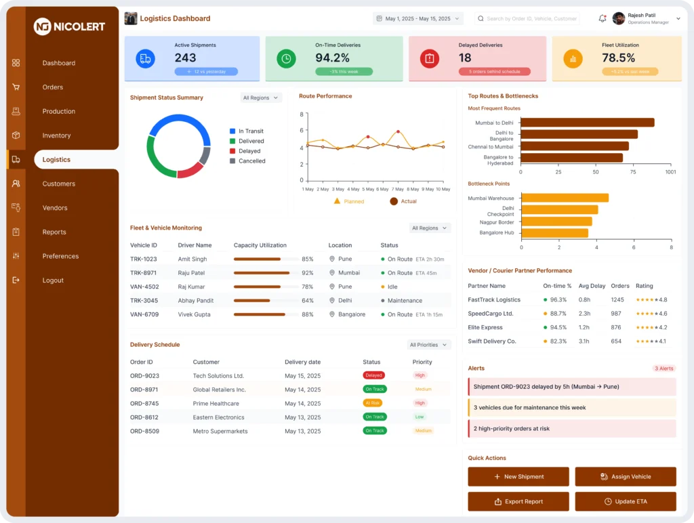Click the Delayed Deliveries alert icon
The image size is (694, 523).
pos(428,59)
